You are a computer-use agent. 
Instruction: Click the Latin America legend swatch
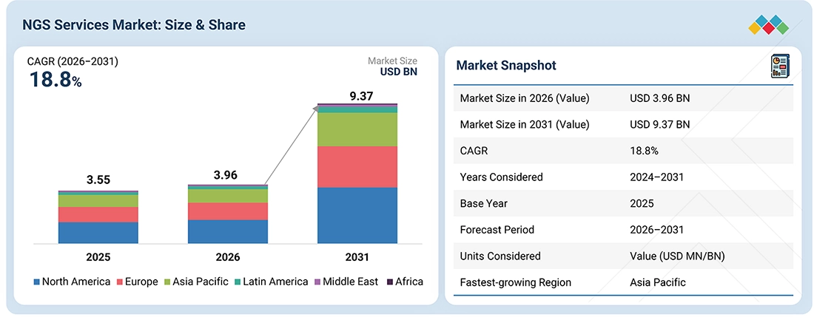point(238,282)
